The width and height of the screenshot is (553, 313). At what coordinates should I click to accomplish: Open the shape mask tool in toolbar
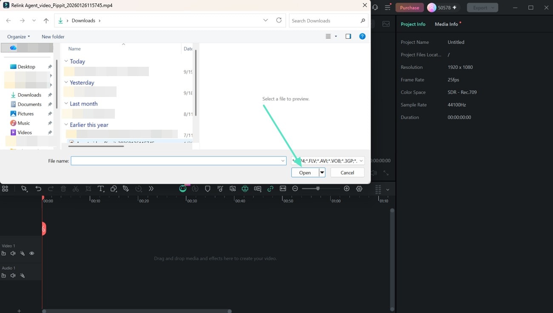pyautogui.click(x=114, y=189)
